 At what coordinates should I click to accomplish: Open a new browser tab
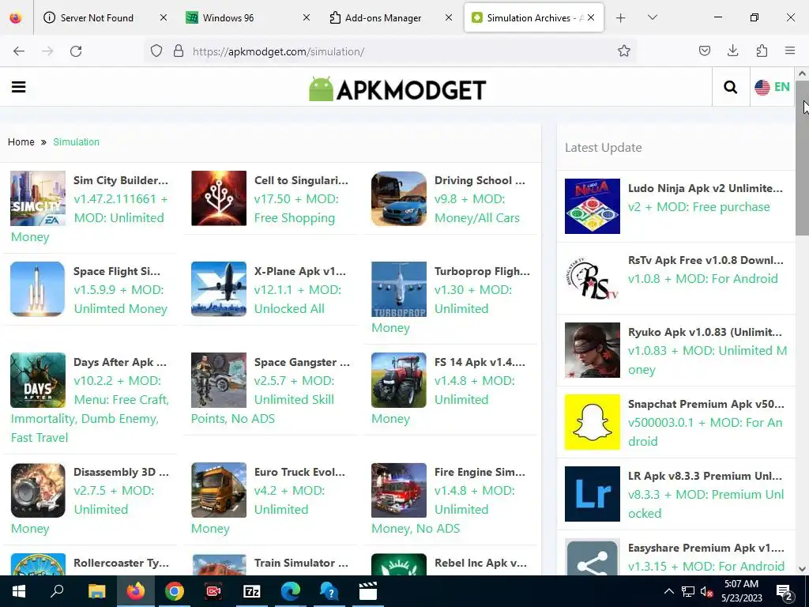click(621, 18)
